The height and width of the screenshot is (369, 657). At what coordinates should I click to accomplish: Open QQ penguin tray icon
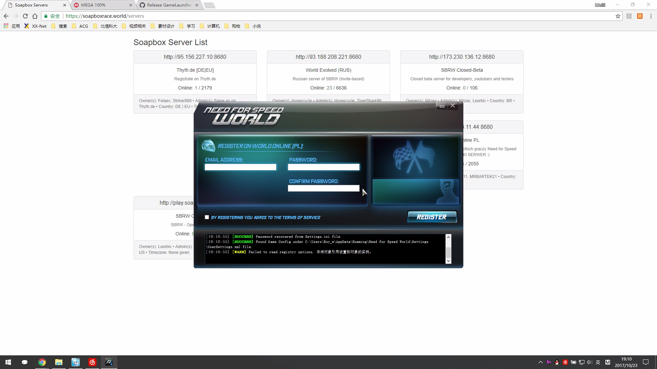tap(557, 362)
